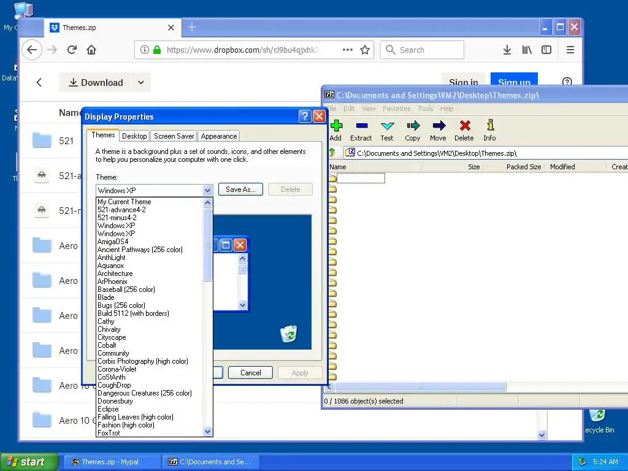Open the page actions three-dots menu

[x=348, y=50]
